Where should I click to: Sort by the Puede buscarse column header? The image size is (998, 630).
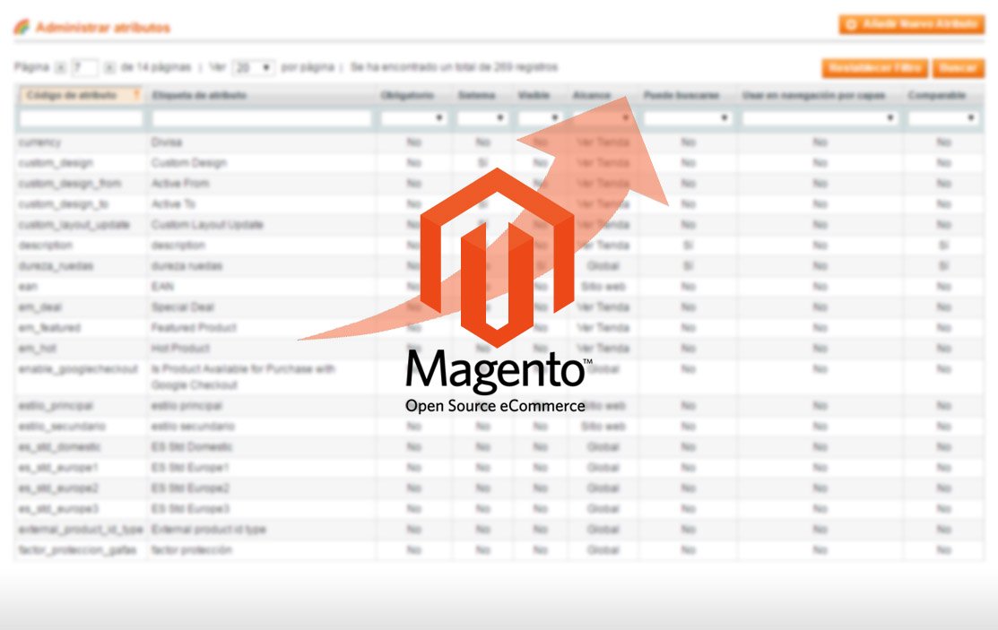coord(681,96)
